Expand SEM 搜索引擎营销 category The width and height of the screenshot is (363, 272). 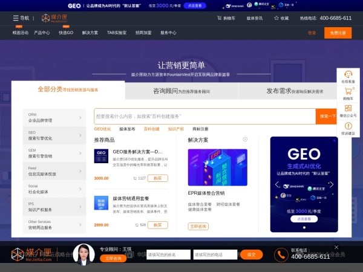[54, 153]
